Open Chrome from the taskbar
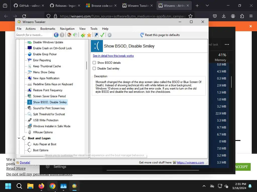Image resolution: width=257 pixels, height=192 pixels. (x=52, y=186)
